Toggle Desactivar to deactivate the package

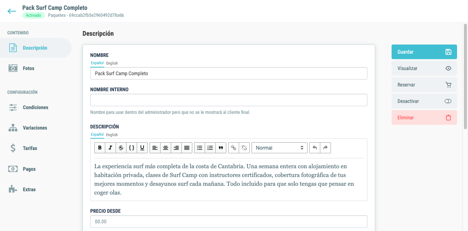tap(424, 101)
